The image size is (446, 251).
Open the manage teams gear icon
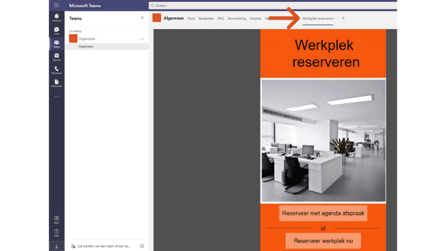tap(142, 246)
